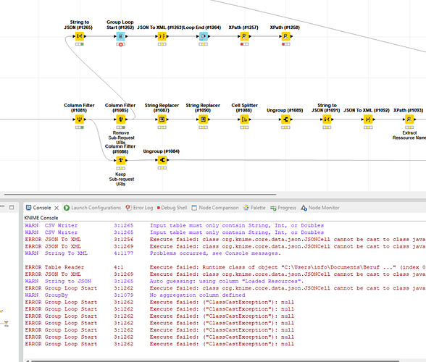Select the Group Loop Start (#1262) node
Image resolution: width=426 pixels, height=362 pixels.
(120, 36)
